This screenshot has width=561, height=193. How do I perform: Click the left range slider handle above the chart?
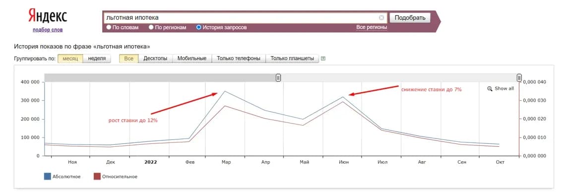point(278,77)
